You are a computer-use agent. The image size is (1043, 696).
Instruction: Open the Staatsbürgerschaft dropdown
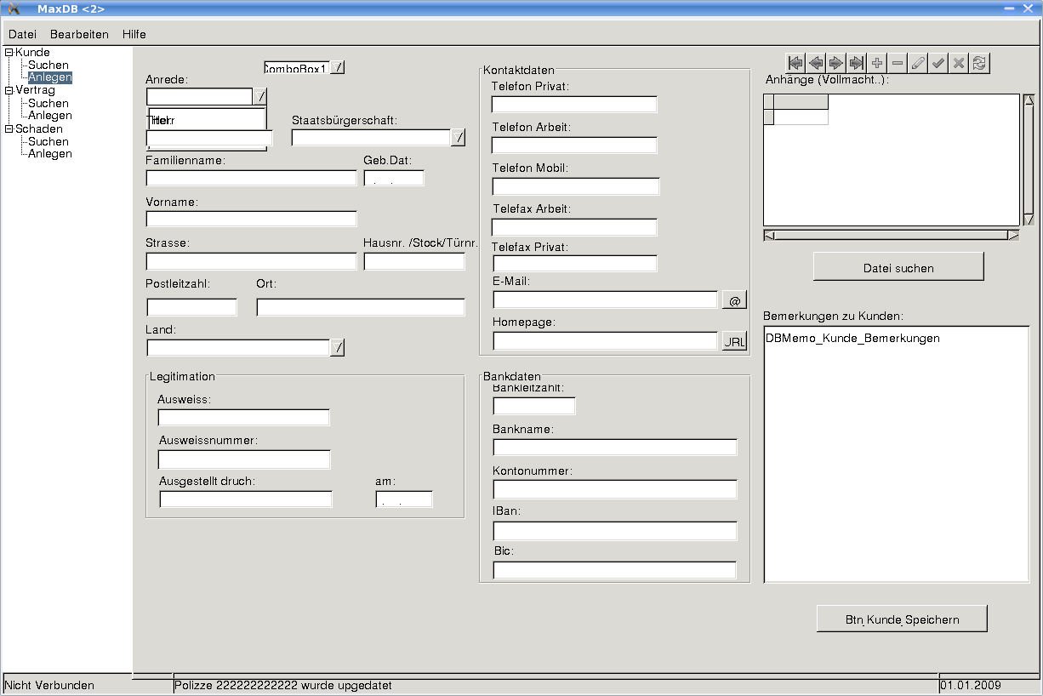pos(458,137)
